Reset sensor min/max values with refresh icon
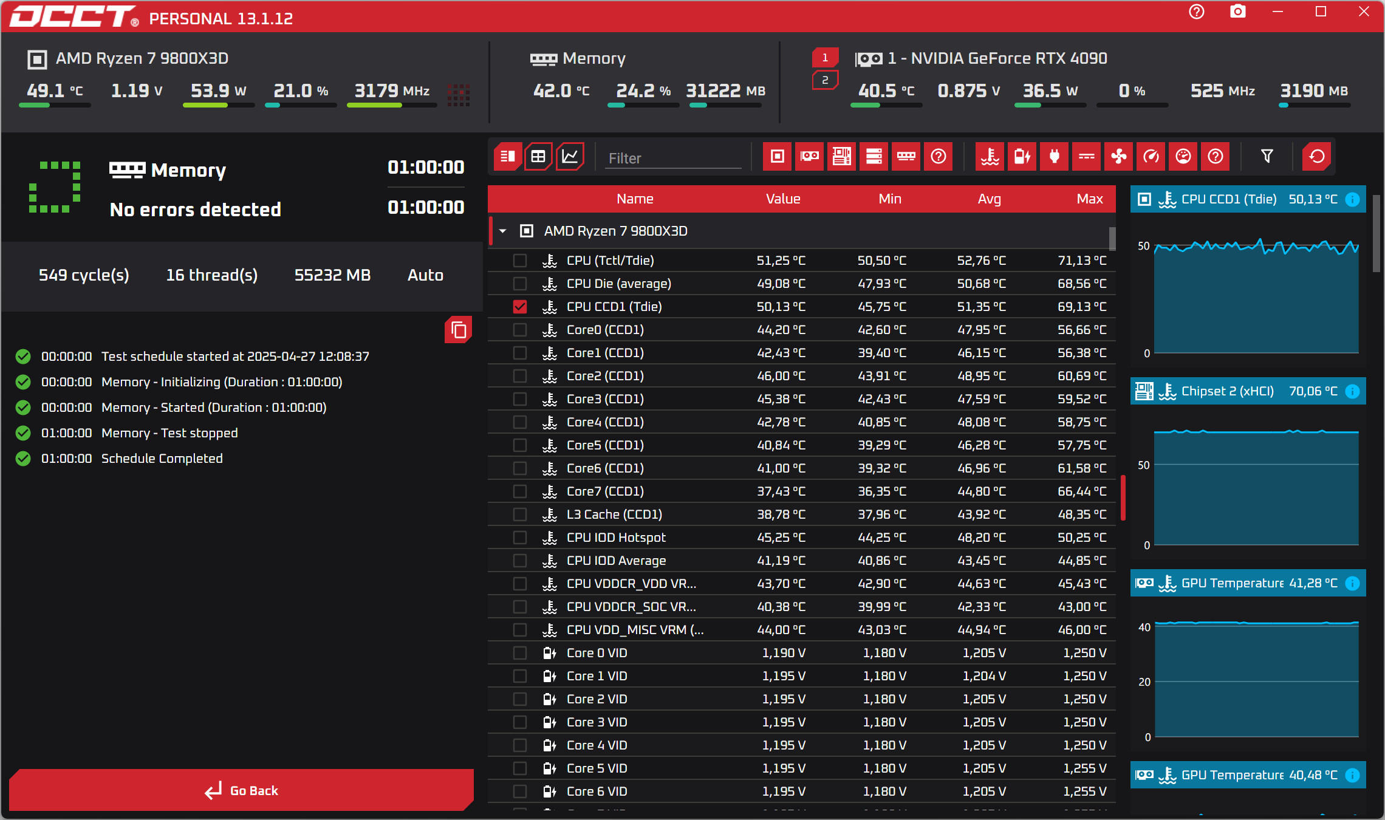Screen dimensions: 1385x820 click(x=1316, y=157)
